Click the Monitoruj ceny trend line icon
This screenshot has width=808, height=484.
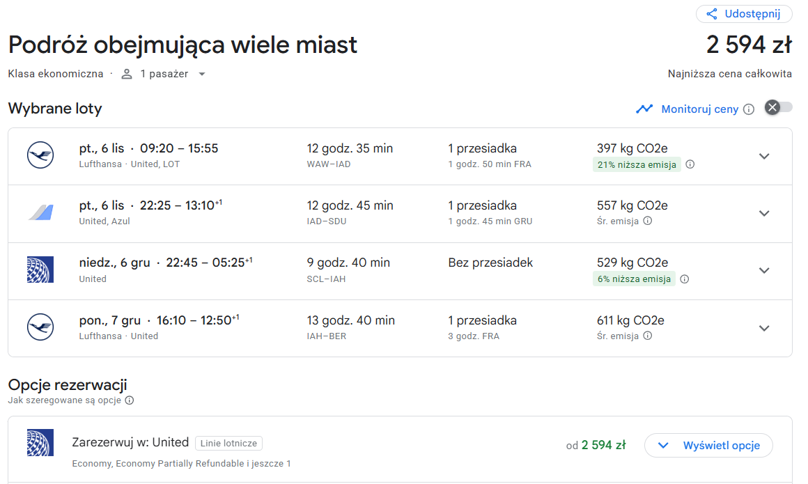click(x=644, y=109)
